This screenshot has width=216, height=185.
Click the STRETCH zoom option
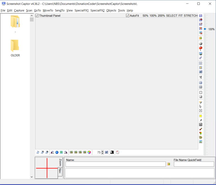pos(190,16)
